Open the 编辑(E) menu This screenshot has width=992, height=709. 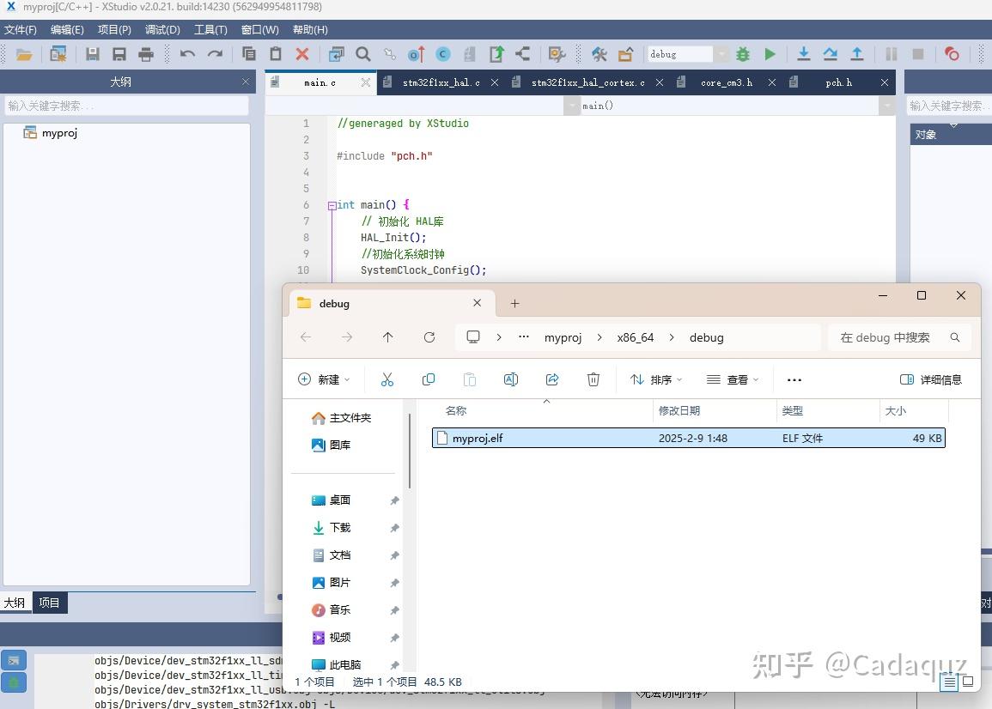tap(67, 30)
